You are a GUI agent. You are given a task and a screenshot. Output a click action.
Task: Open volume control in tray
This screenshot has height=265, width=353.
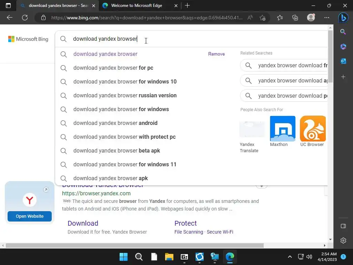click(x=309, y=257)
